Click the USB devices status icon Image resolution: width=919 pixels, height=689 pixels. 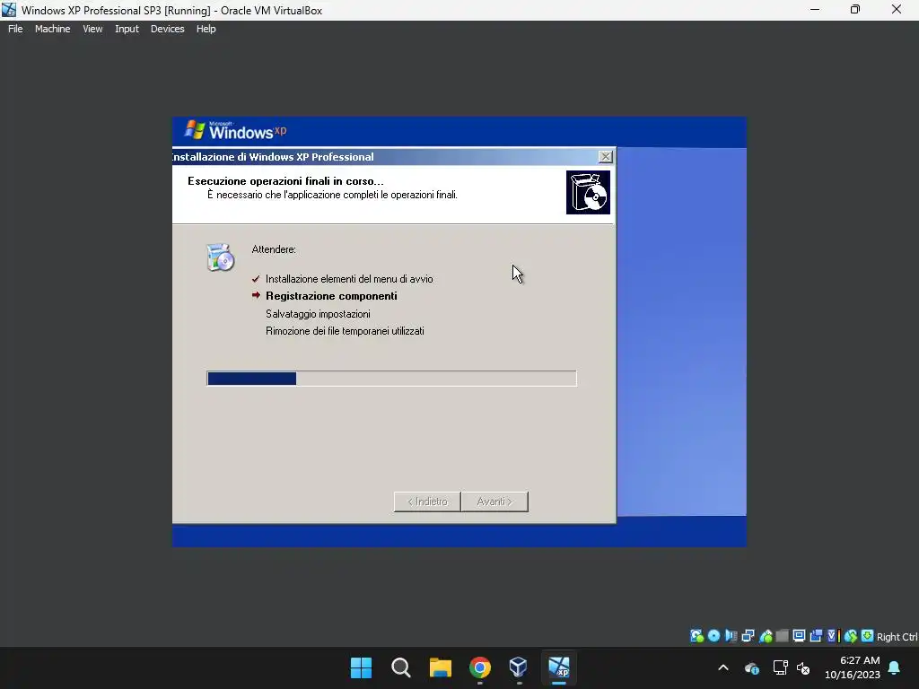766,636
